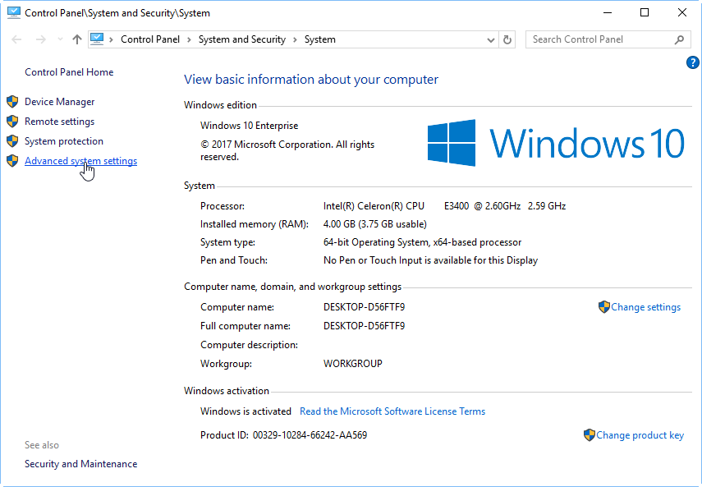Click the Change settings link
Image resolution: width=702 pixels, height=487 pixels.
pos(645,307)
